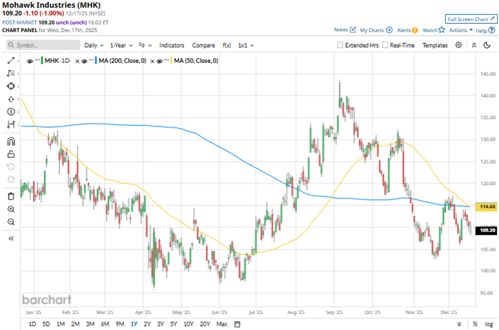Click the 114.60 price axis label
The image size is (499, 330).
coord(486,207)
